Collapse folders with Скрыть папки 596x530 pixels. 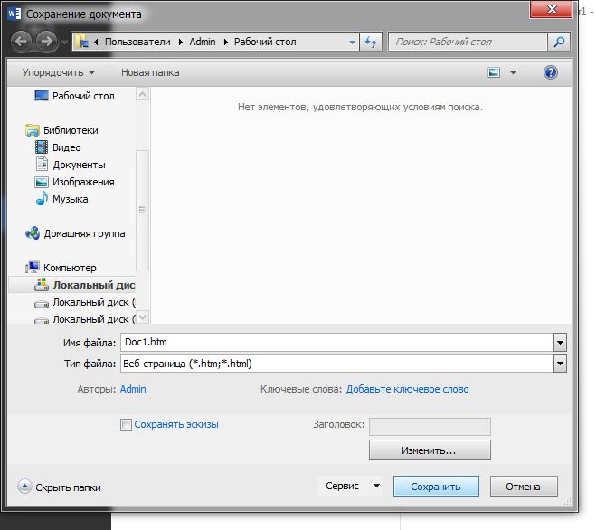(x=60, y=487)
